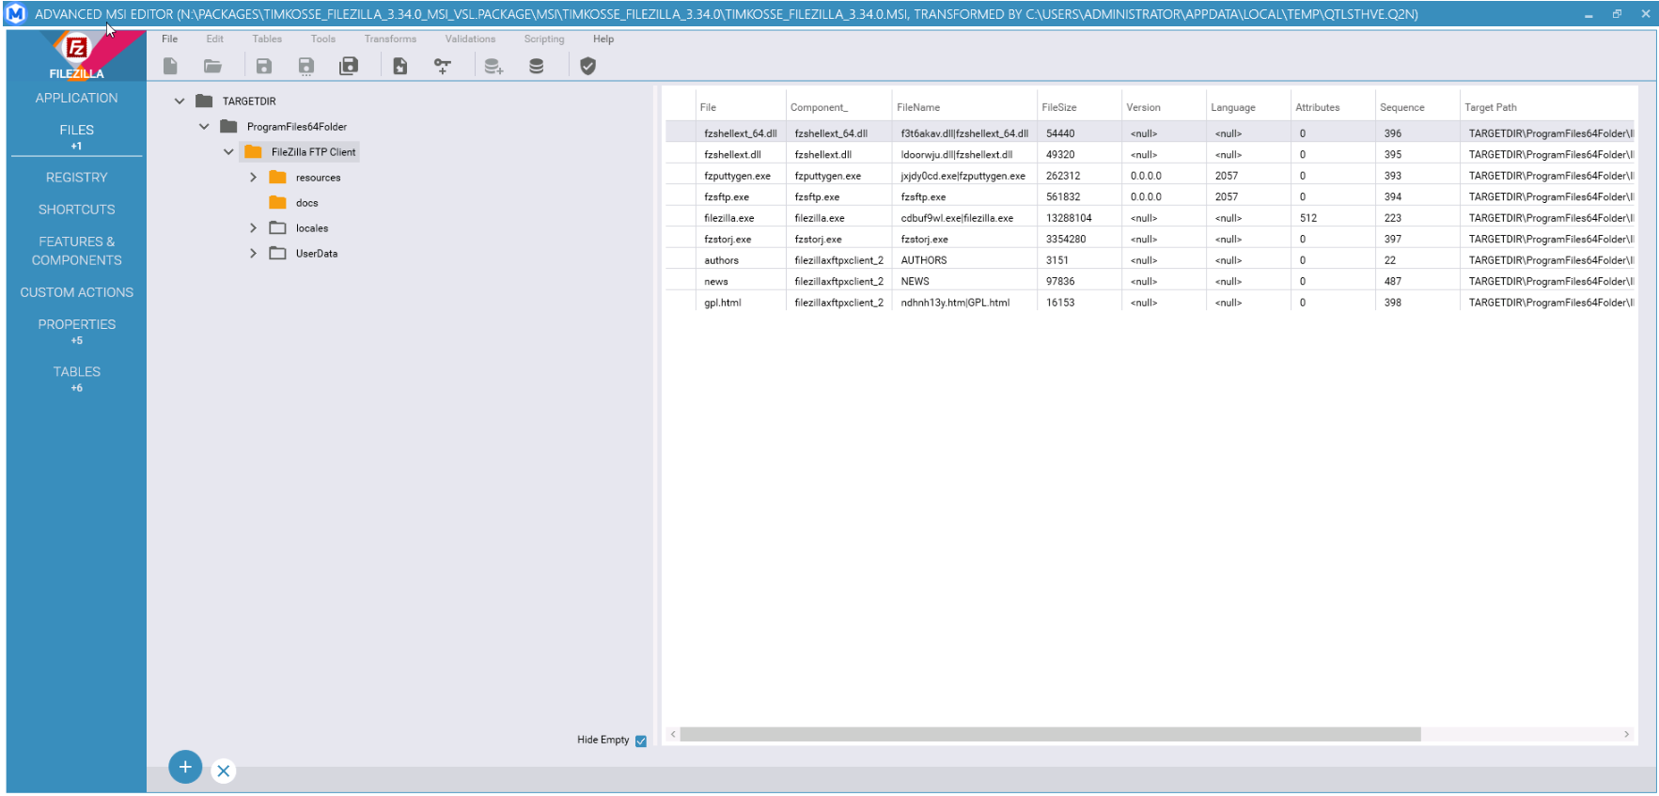Expand the UserData folder
Image resolution: width=1659 pixels, height=796 pixels.
253,254
